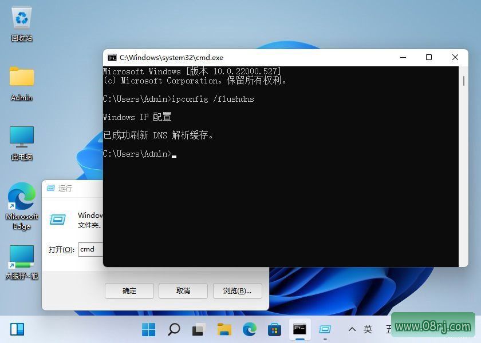Image resolution: width=481 pixels, height=343 pixels.
Task: Open the Recycle Bin on the desktop
Action: [21, 23]
